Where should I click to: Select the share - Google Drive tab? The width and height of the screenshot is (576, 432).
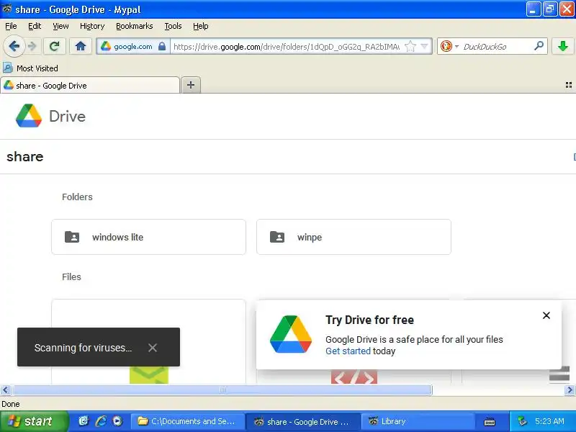click(90, 86)
